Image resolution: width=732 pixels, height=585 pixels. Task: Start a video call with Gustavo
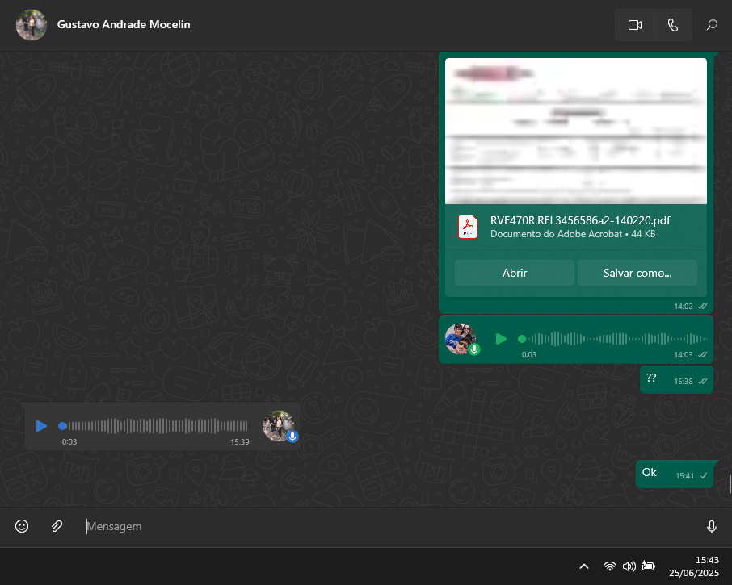(x=634, y=25)
